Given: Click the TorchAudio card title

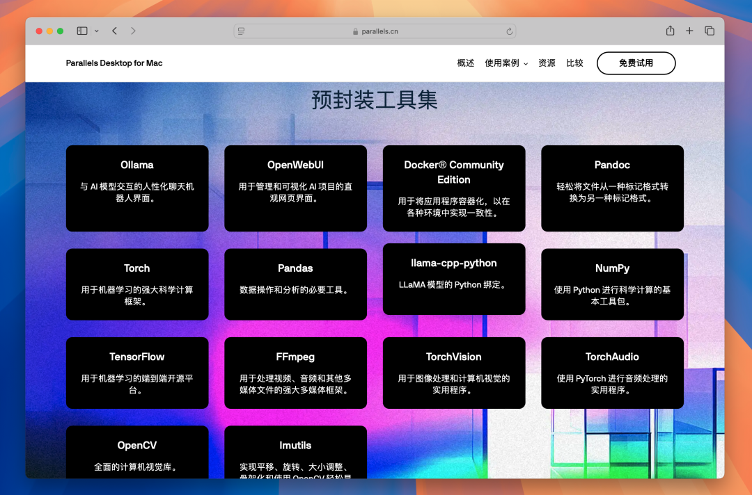Looking at the screenshot, I should [612, 357].
